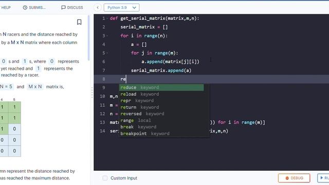This screenshot has height=185, width=329.
Task: Click the 'a = []' code on line 4
Action: coord(139,45)
